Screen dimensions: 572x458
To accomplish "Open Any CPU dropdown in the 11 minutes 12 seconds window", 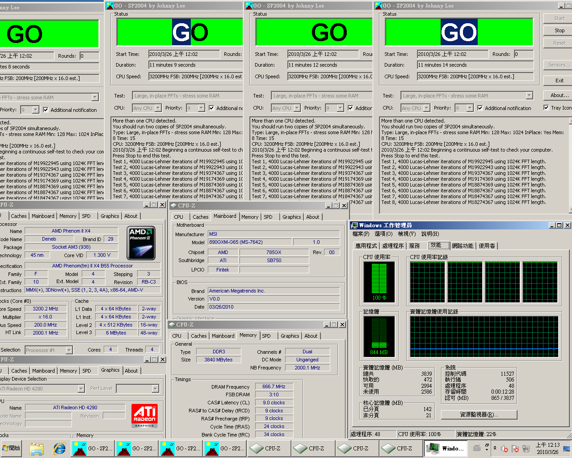I will tap(297, 108).
